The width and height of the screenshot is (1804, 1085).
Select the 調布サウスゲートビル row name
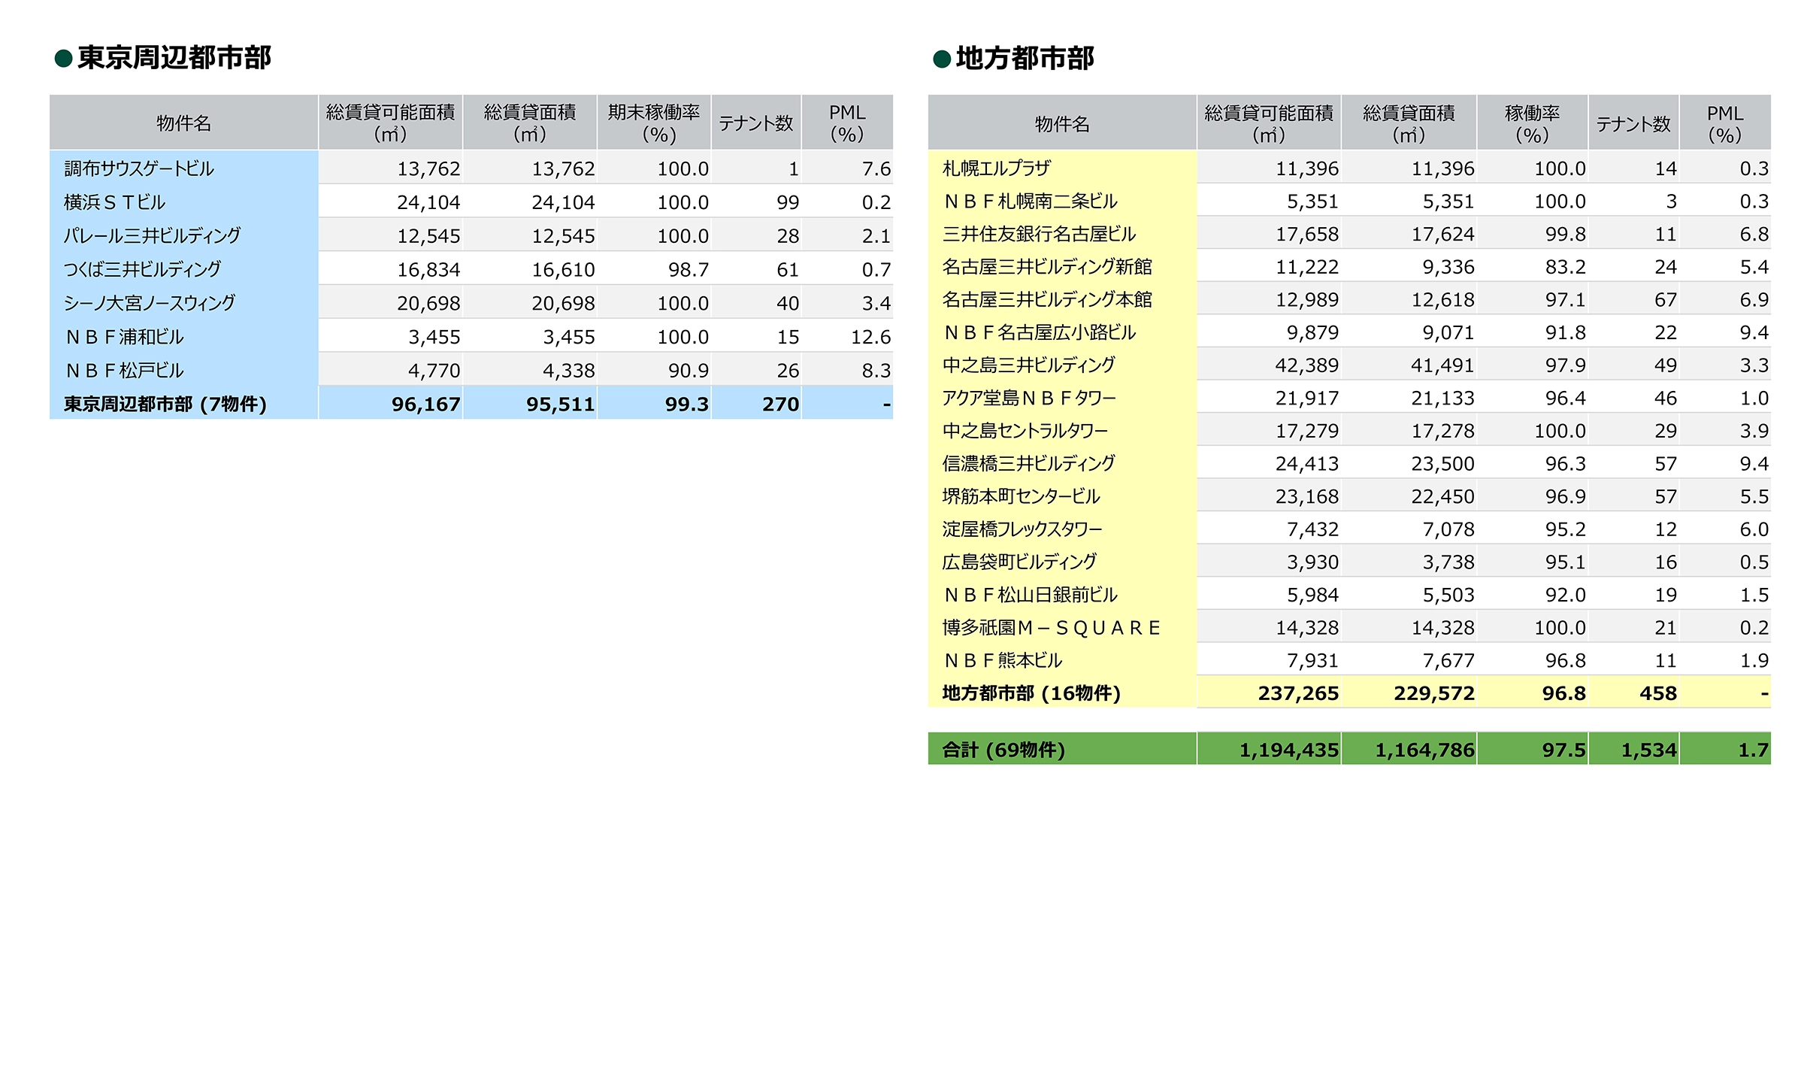pos(139,168)
